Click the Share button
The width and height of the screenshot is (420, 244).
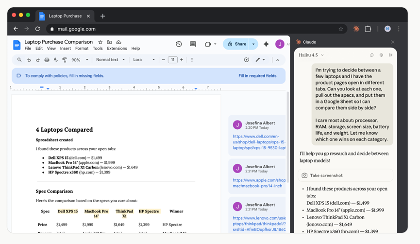[237, 44]
